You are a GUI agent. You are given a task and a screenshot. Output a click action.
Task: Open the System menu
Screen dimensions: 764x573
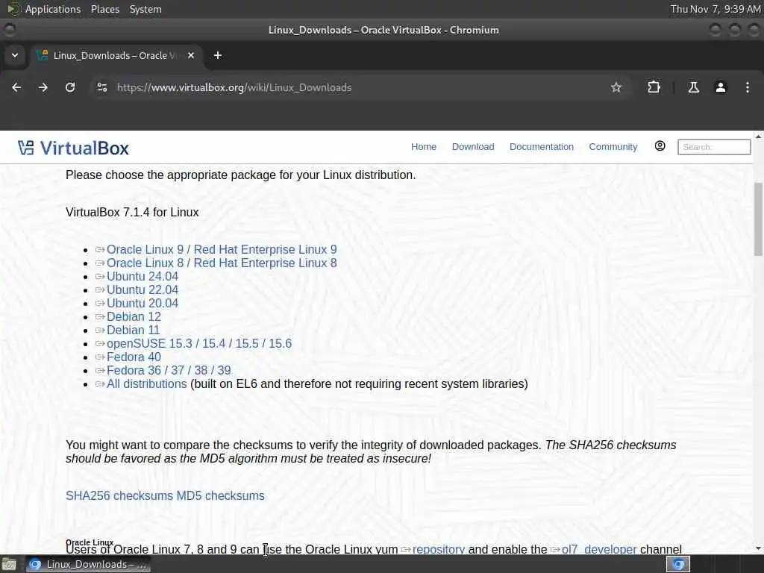(145, 9)
